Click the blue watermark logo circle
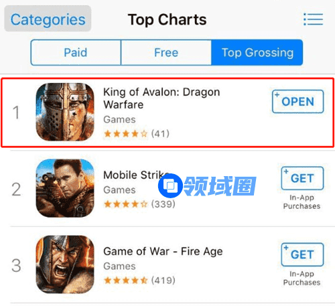Screen dimensions: 335x306 click(x=170, y=185)
